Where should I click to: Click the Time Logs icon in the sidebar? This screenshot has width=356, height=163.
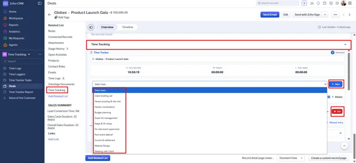point(5,68)
